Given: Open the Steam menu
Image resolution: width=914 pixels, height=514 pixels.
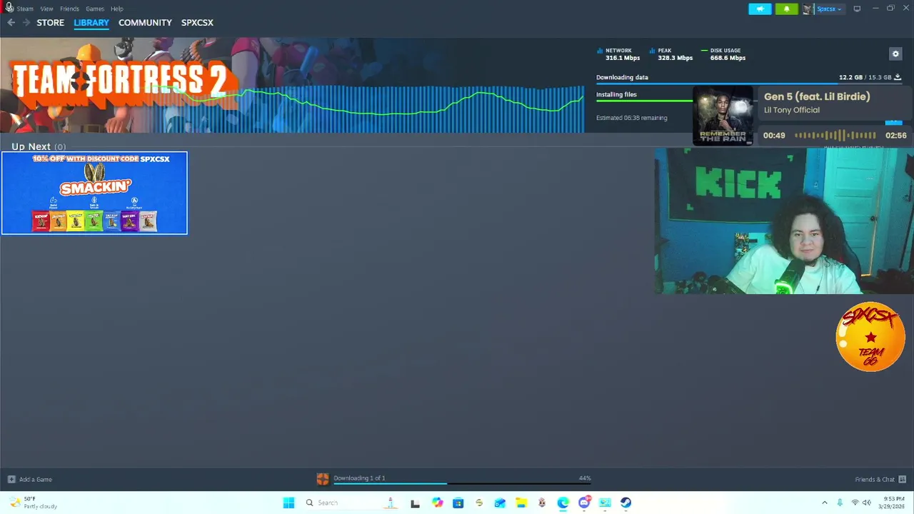Looking at the screenshot, I should [x=25, y=9].
